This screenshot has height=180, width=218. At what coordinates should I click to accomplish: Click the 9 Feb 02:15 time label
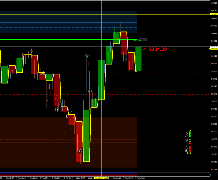coord(21,178)
